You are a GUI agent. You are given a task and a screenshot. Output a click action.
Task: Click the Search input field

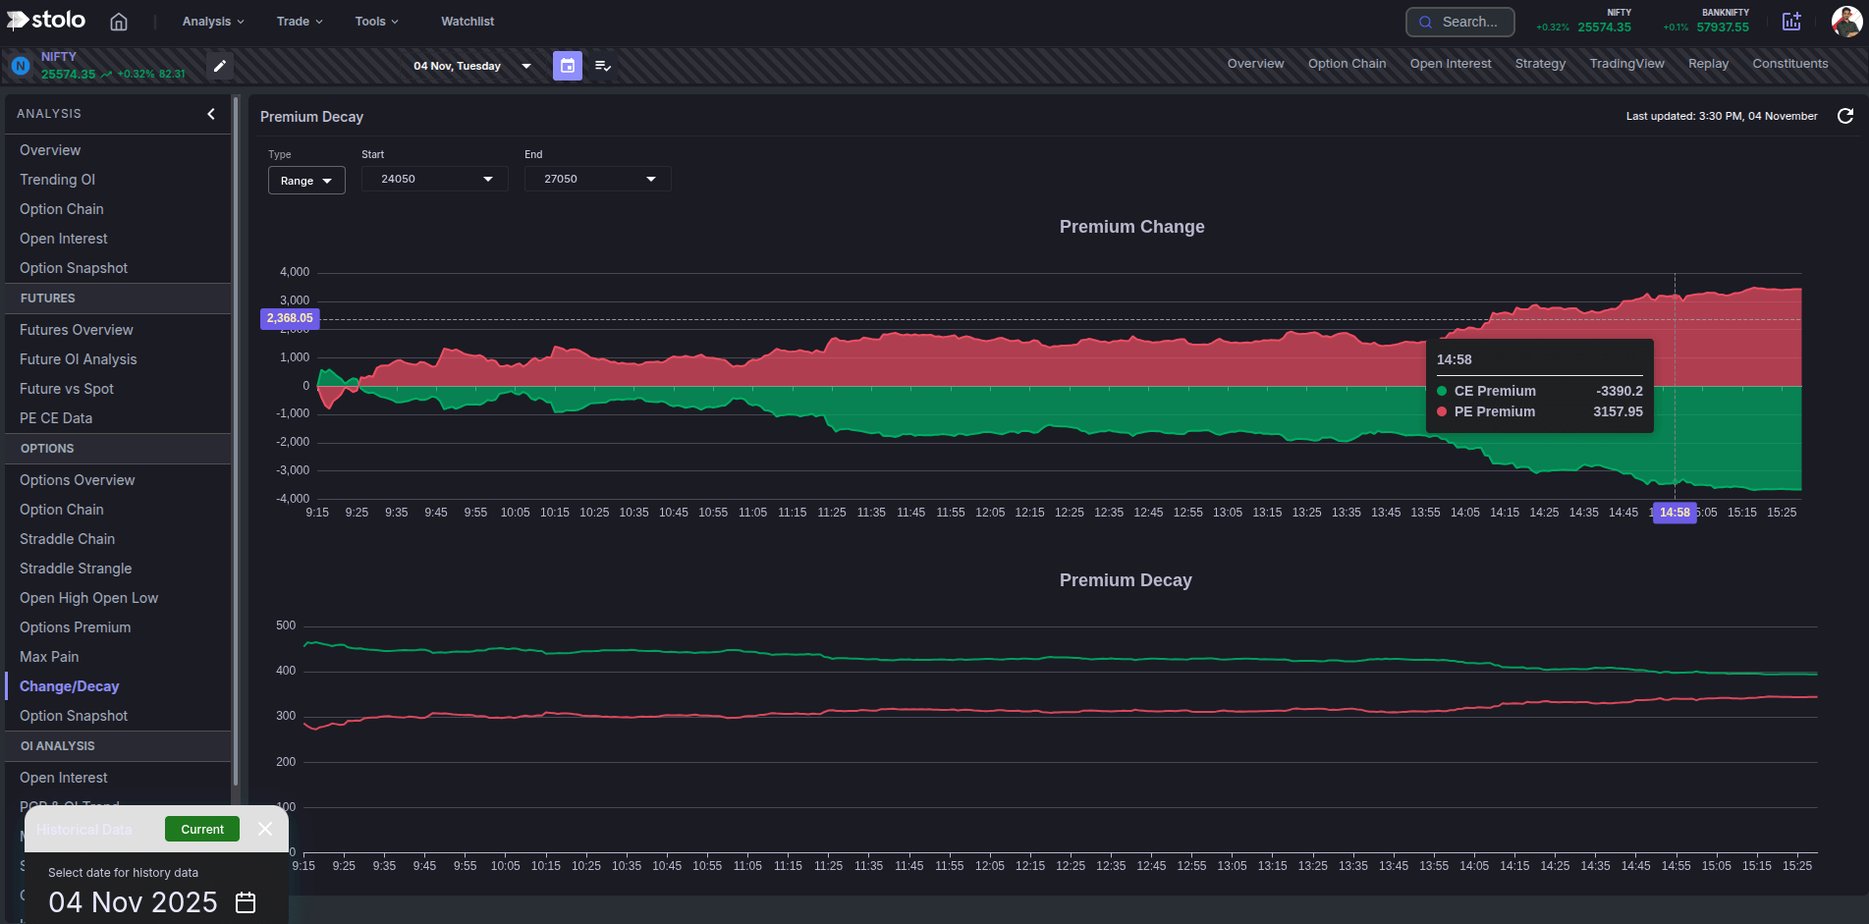[x=1459, y=21]
